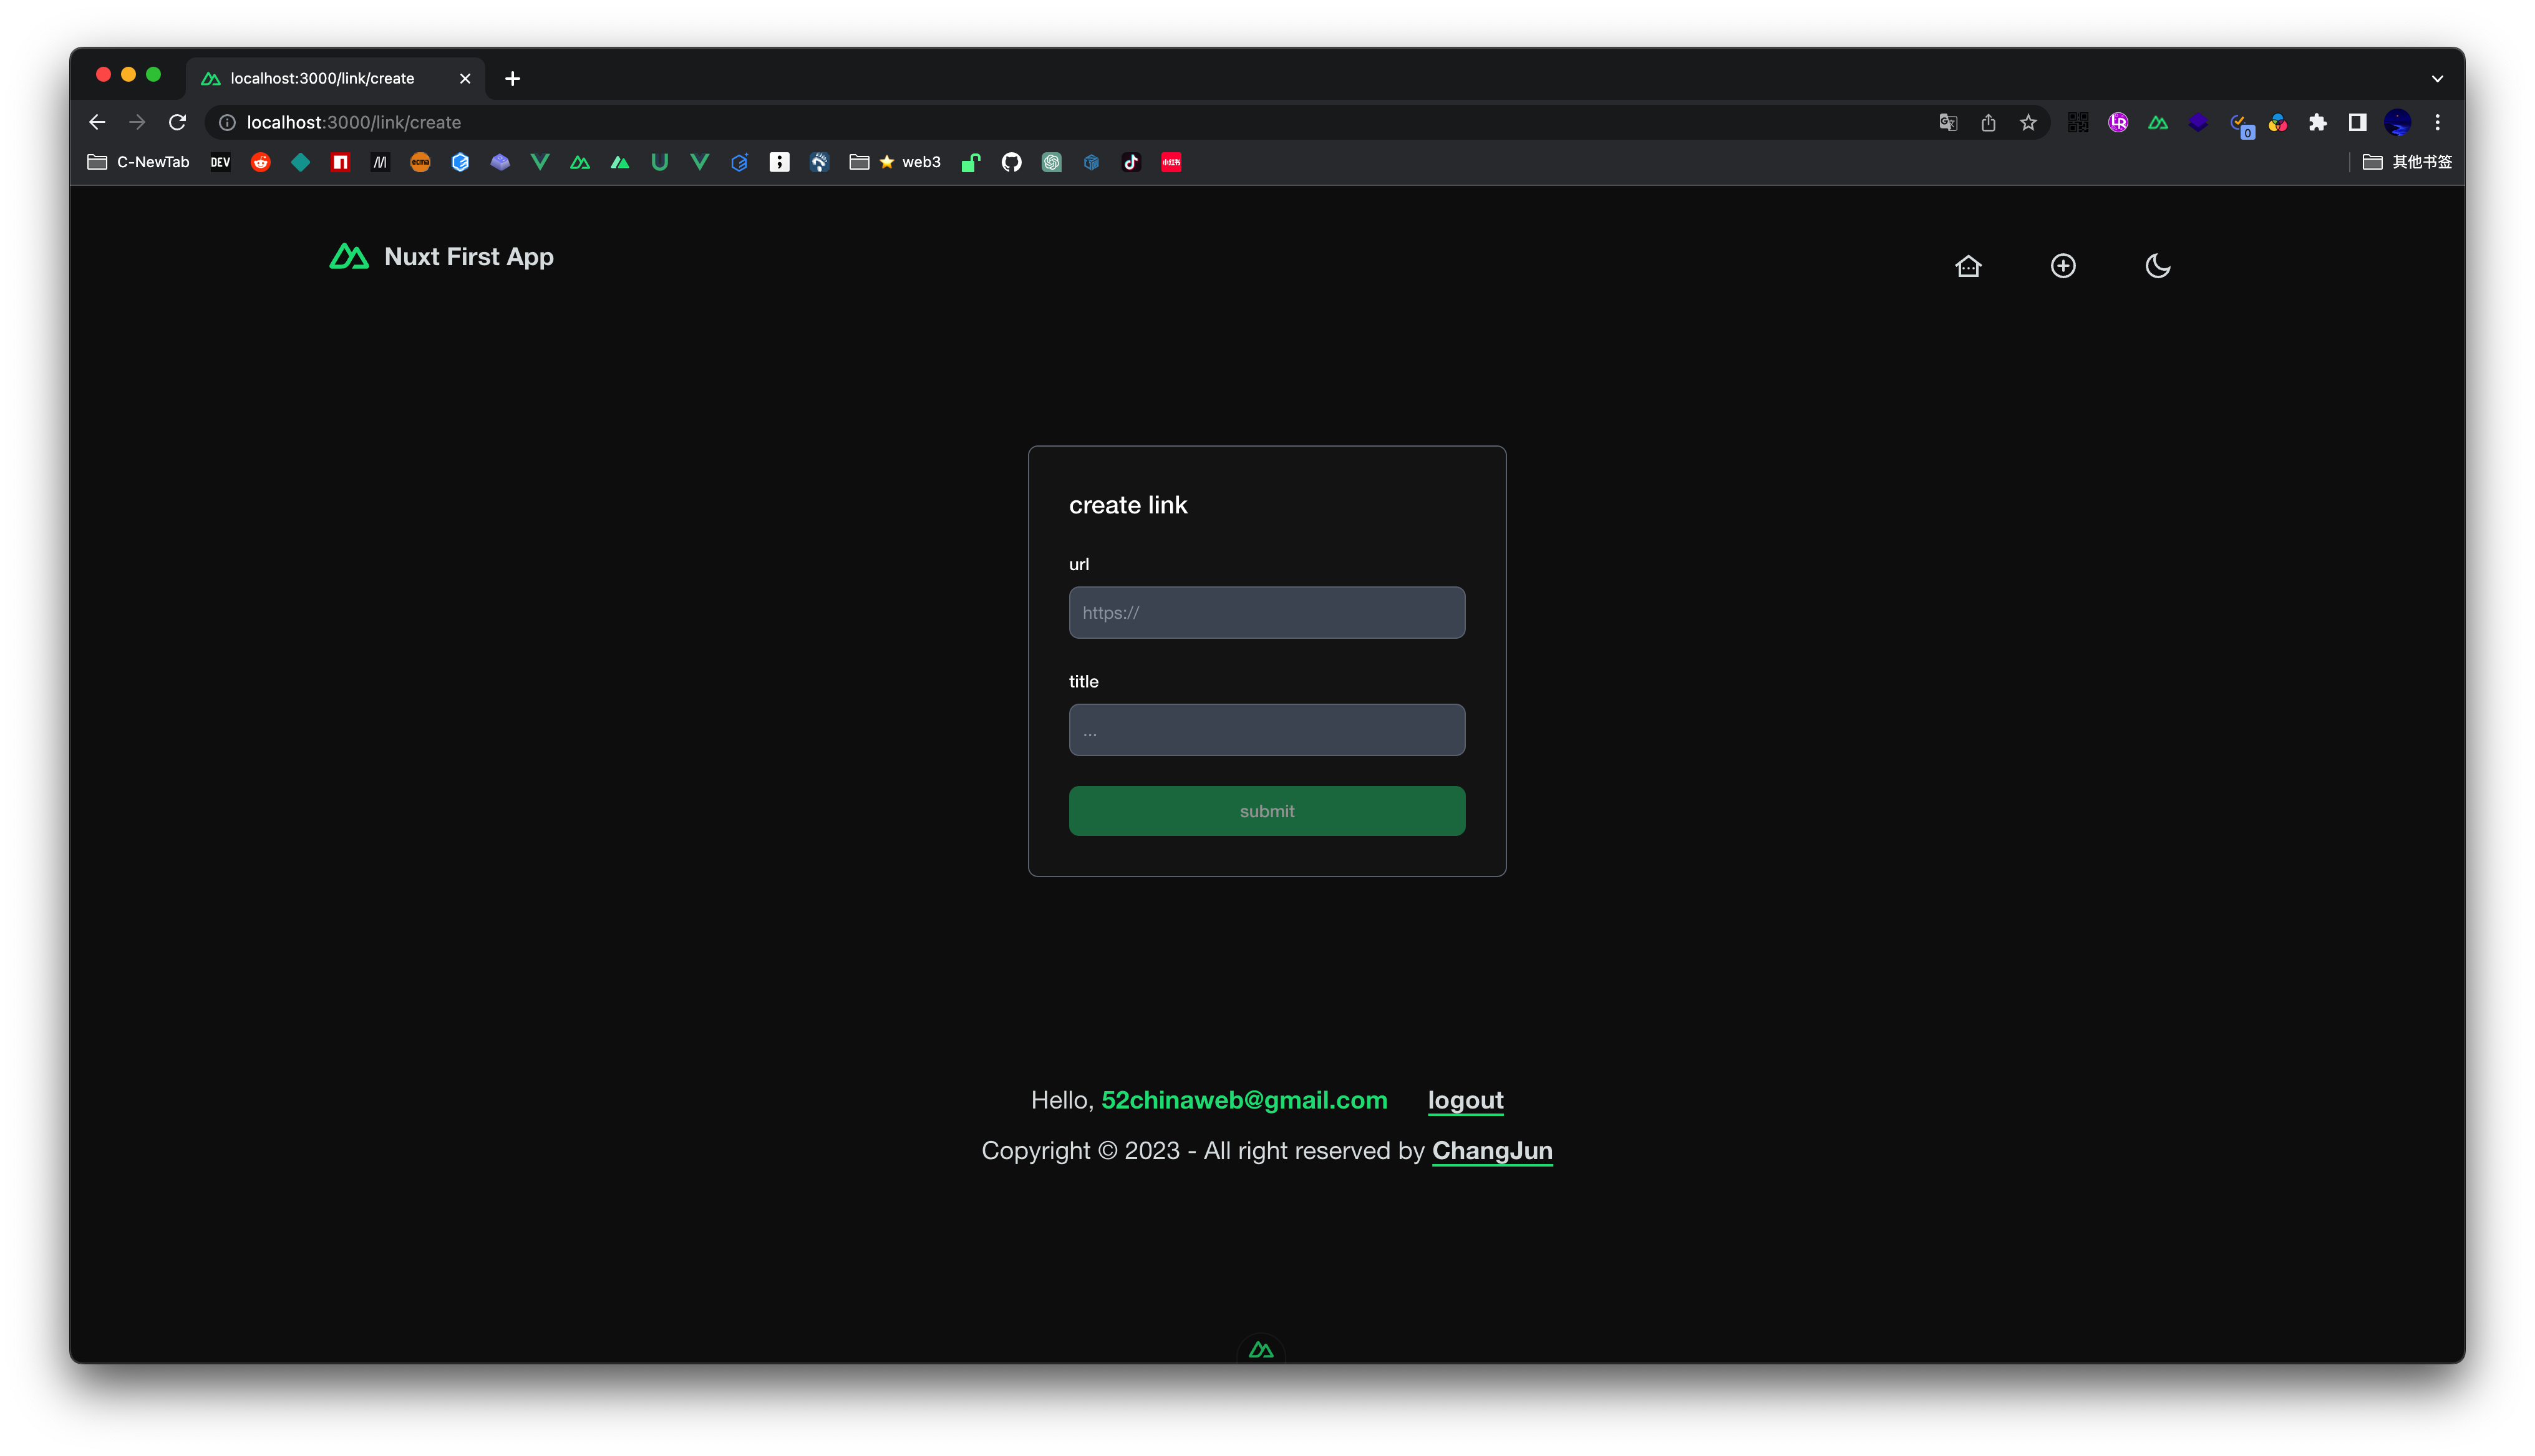Click the logout link

tap(1465, 1100)
